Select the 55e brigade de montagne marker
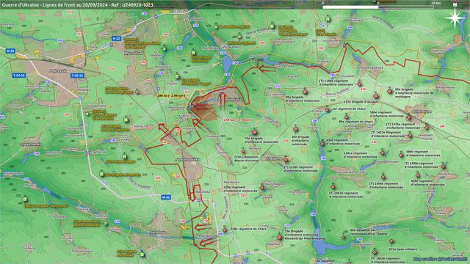 (x=390, y=91)
